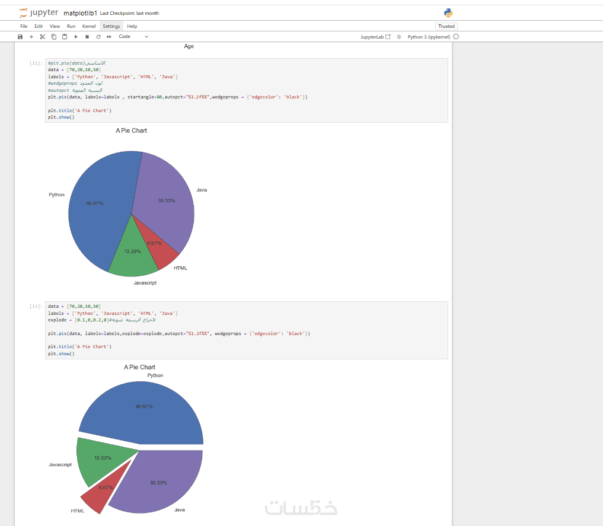Viewport: 603px width, 526px height.
Task: Click the Jupyter logo
Action: pos(39,12)
